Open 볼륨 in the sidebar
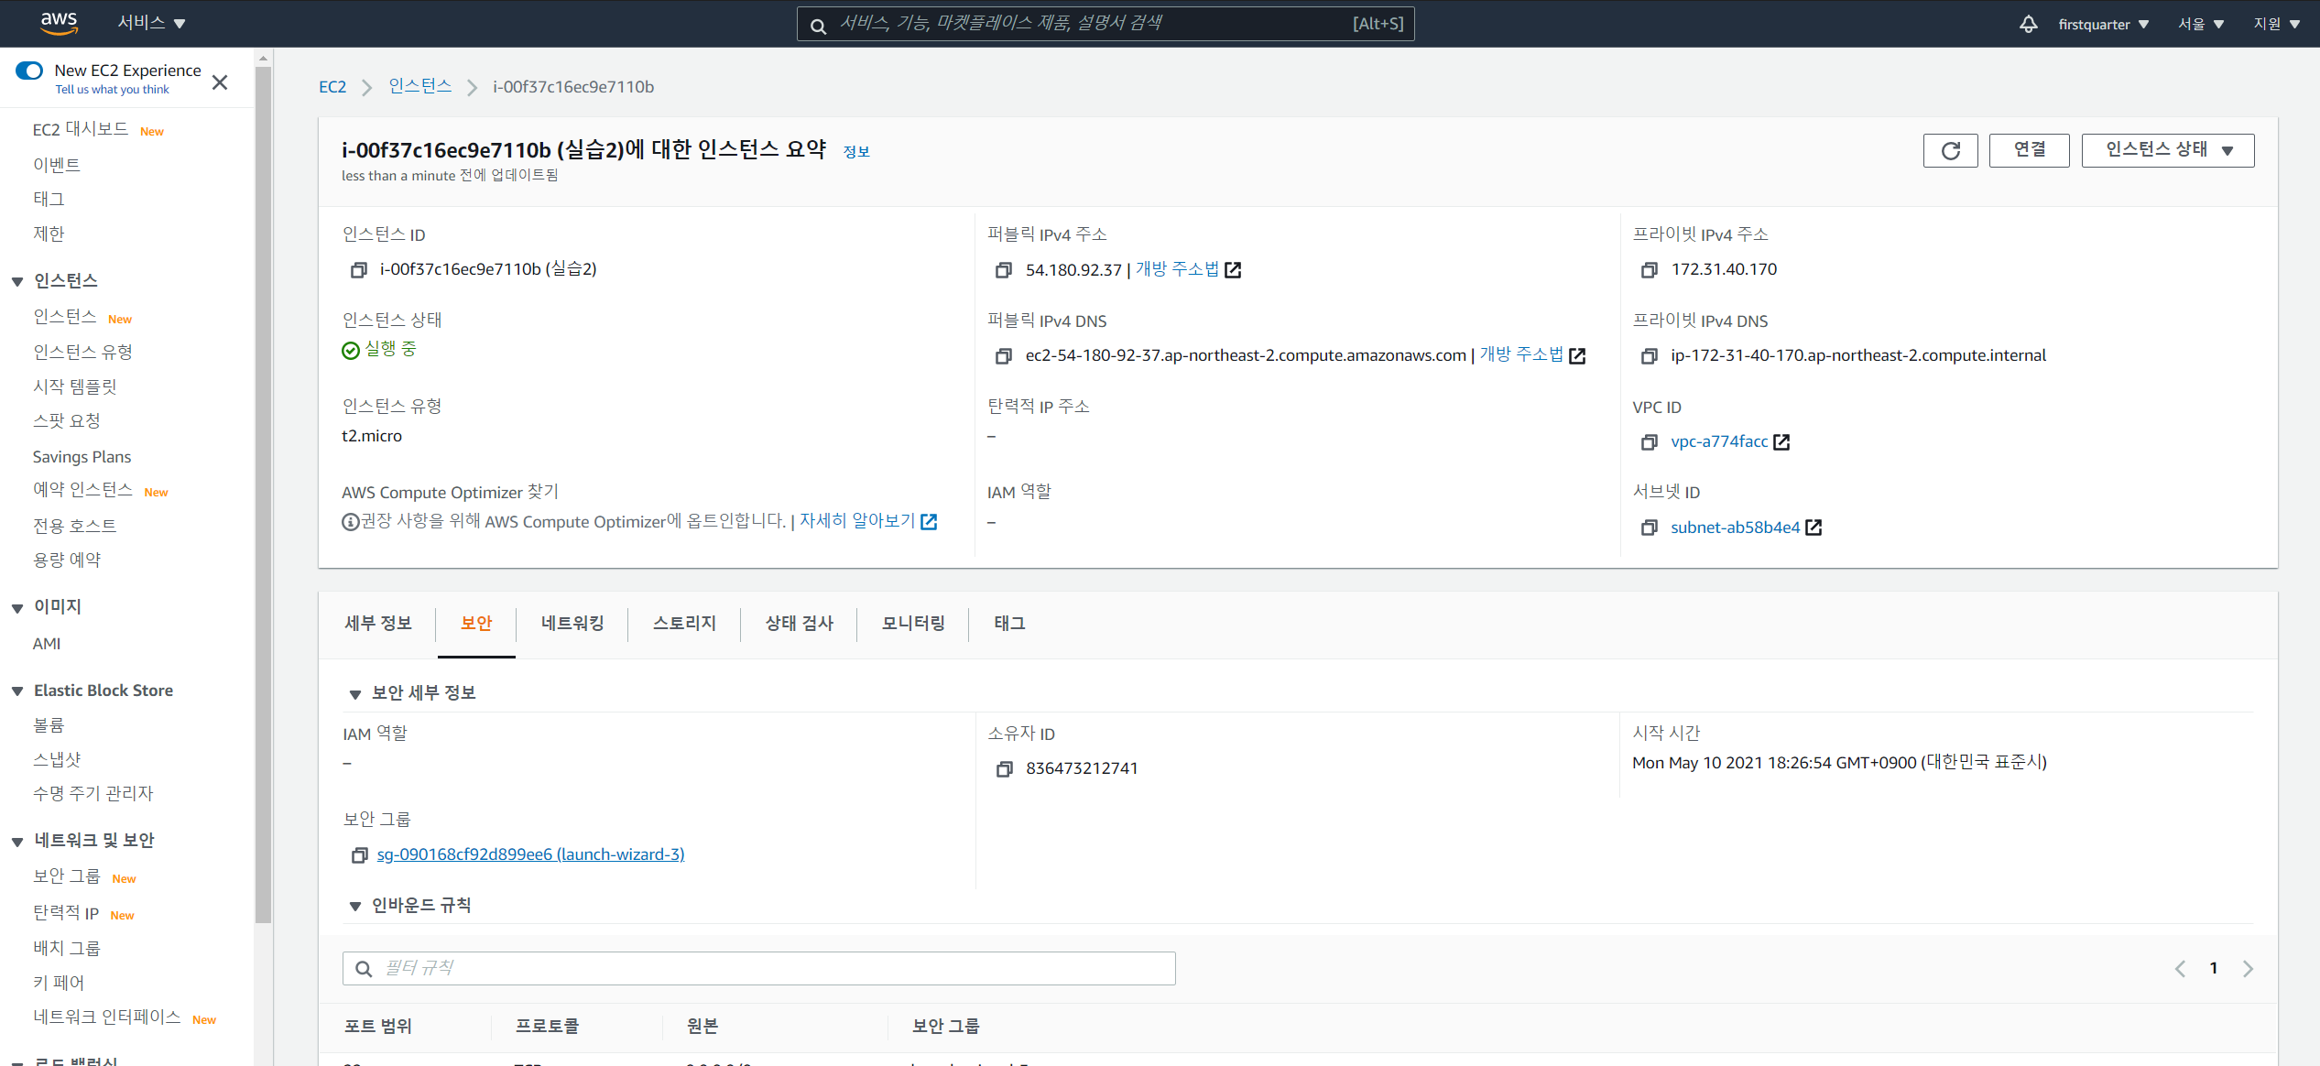The image size is (2320, 1066). tap(49, 725)
